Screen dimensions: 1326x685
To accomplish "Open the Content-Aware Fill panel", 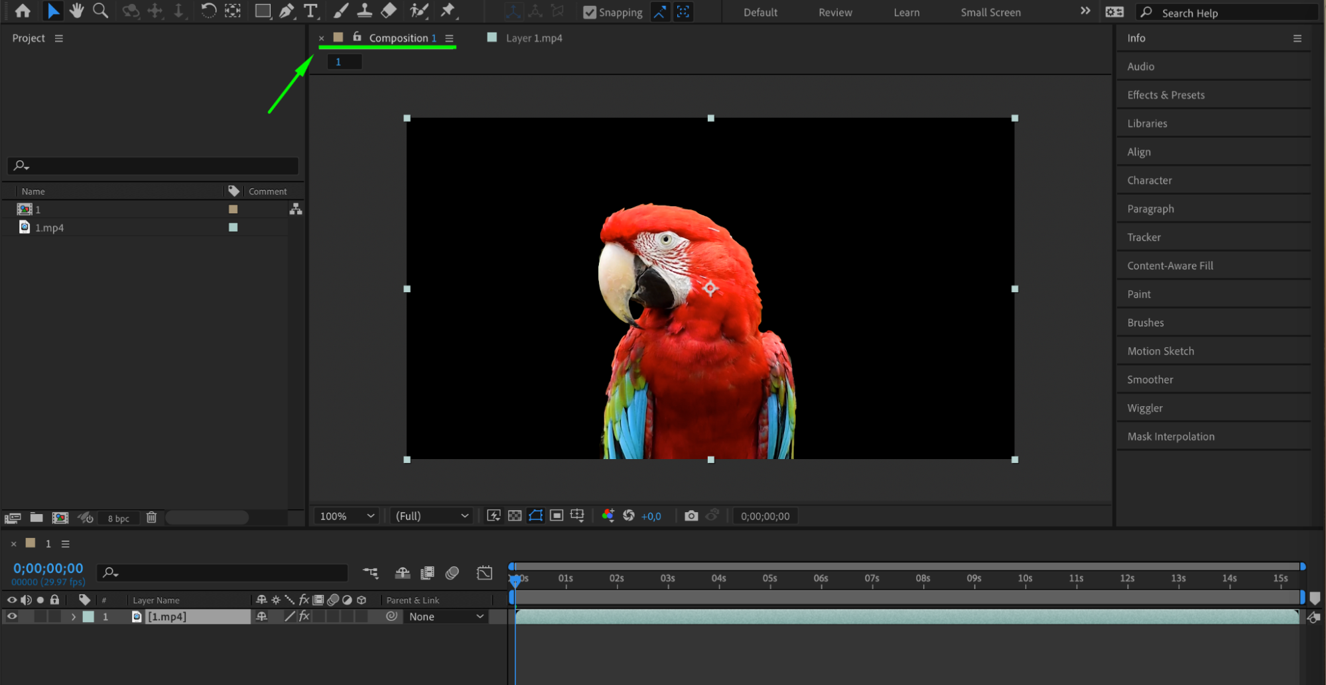I will click(1170, 266).
